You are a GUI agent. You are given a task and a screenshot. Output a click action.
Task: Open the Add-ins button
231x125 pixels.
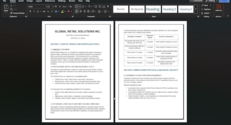pyautogui.click(x=218, y=8)
